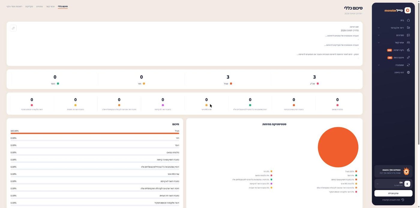The height and width of the screenshot is (208, 420).
Task: Switch to the מקליקים tab
Action: pos(29,7)
